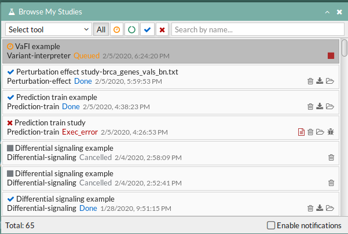Show only completed studies filter

point(148,29)
